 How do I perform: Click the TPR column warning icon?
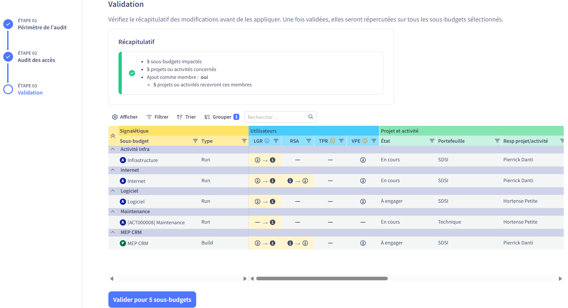332,141
